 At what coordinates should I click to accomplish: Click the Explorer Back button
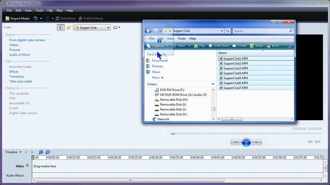148,31
